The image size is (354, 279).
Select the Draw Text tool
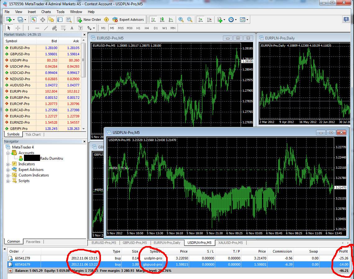point(72,28)
